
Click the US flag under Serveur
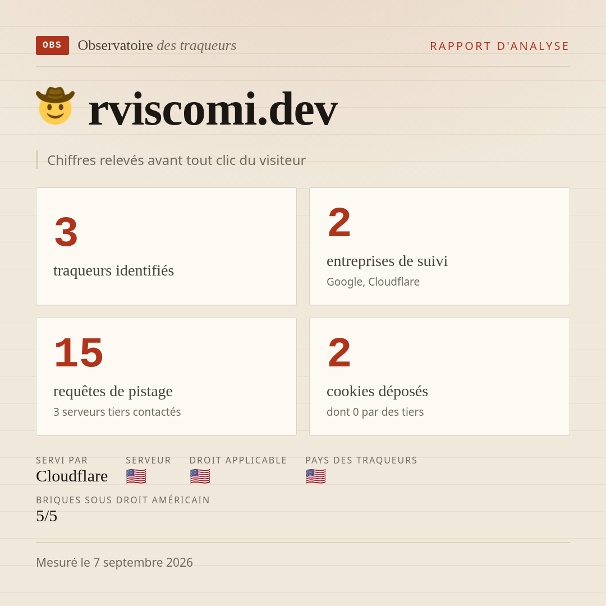tap(136, 476)
